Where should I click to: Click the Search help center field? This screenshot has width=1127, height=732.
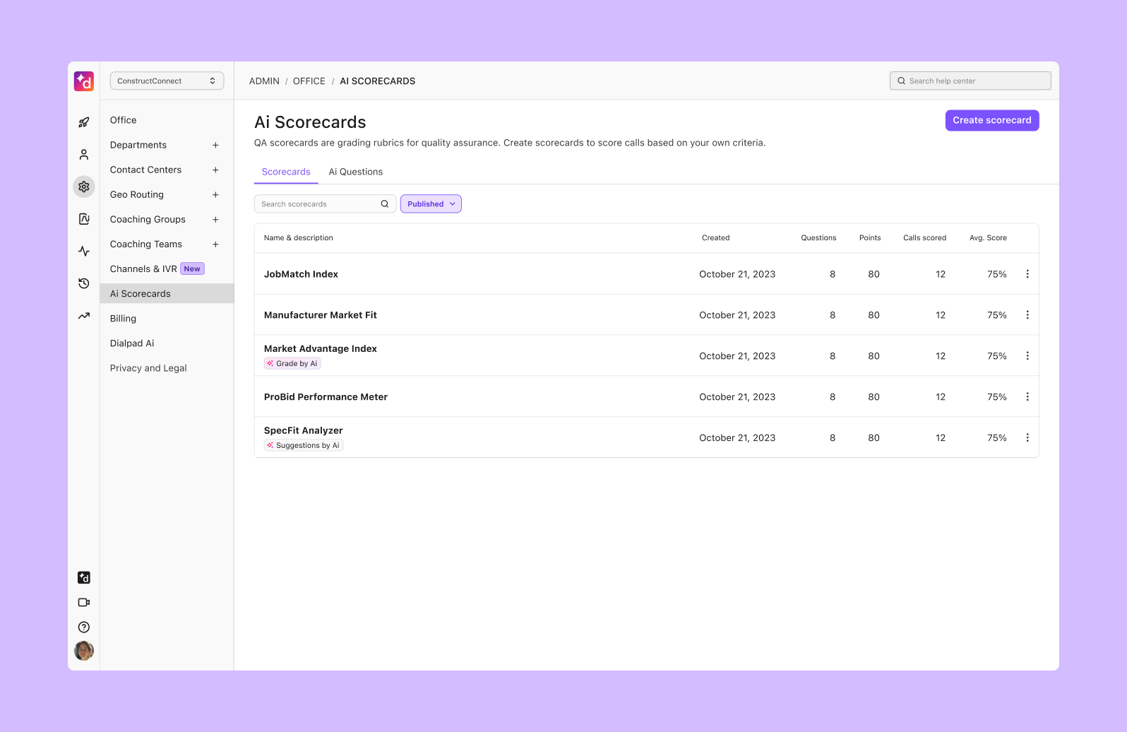point(970,81)
